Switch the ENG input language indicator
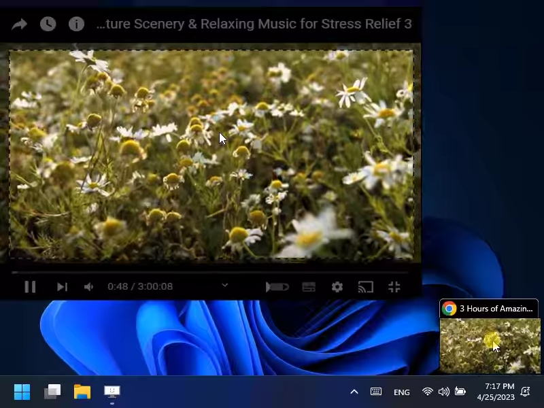The height and width of the screenshot is (408, 544). 402,392
